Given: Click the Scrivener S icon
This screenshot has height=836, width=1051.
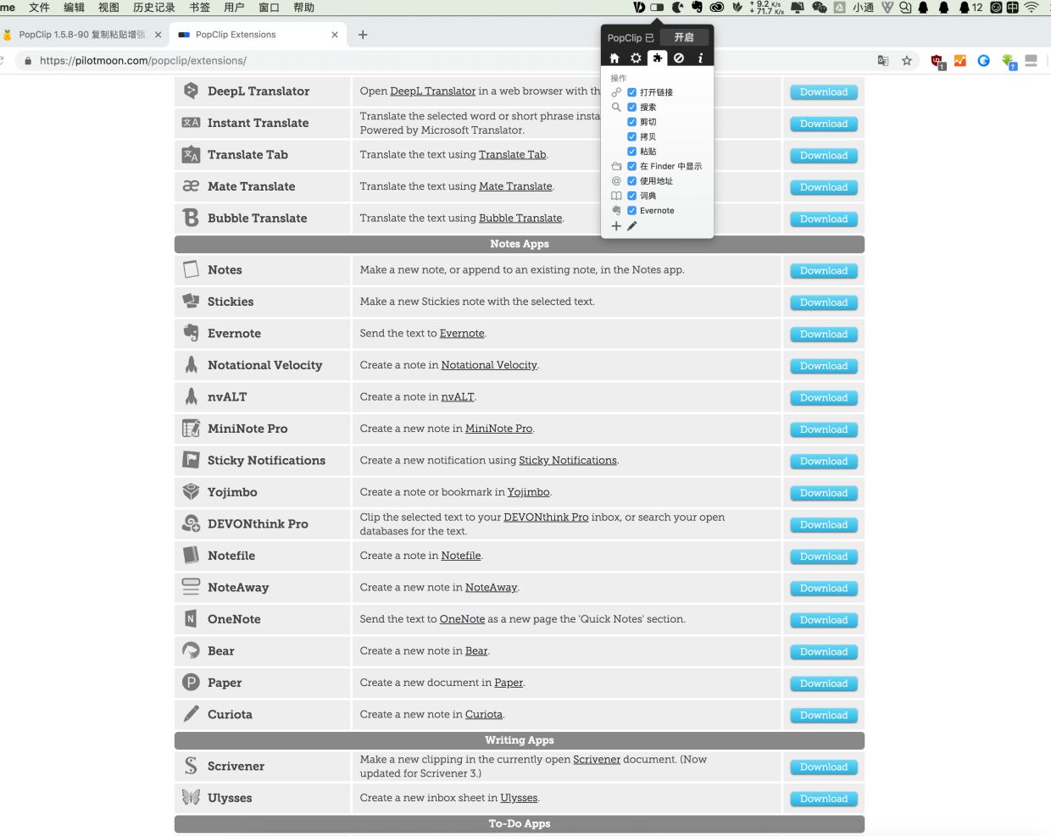Looking at the screenshot, I should coord(191,766).
